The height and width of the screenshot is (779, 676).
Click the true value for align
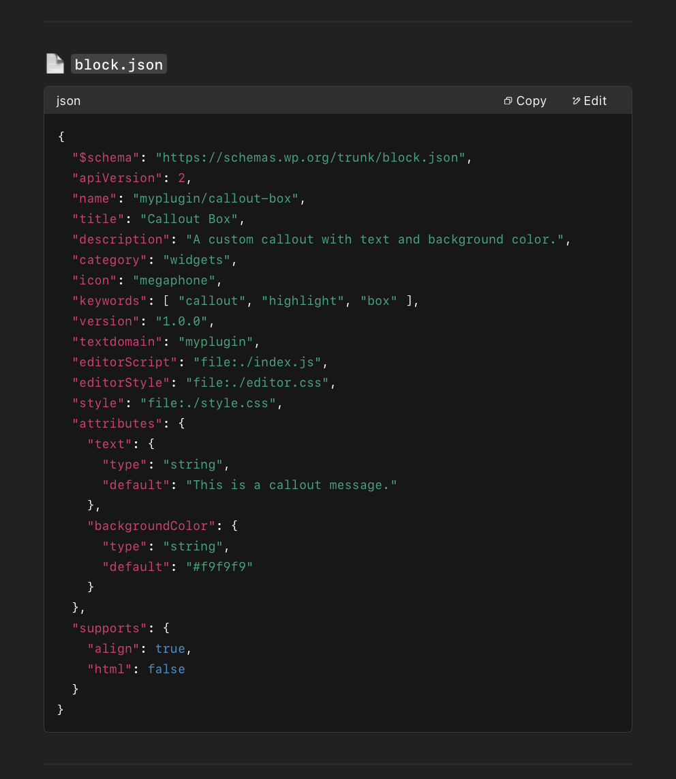170,648
